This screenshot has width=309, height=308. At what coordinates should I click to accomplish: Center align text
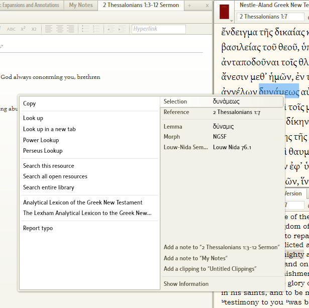click(x=60, y=29)
